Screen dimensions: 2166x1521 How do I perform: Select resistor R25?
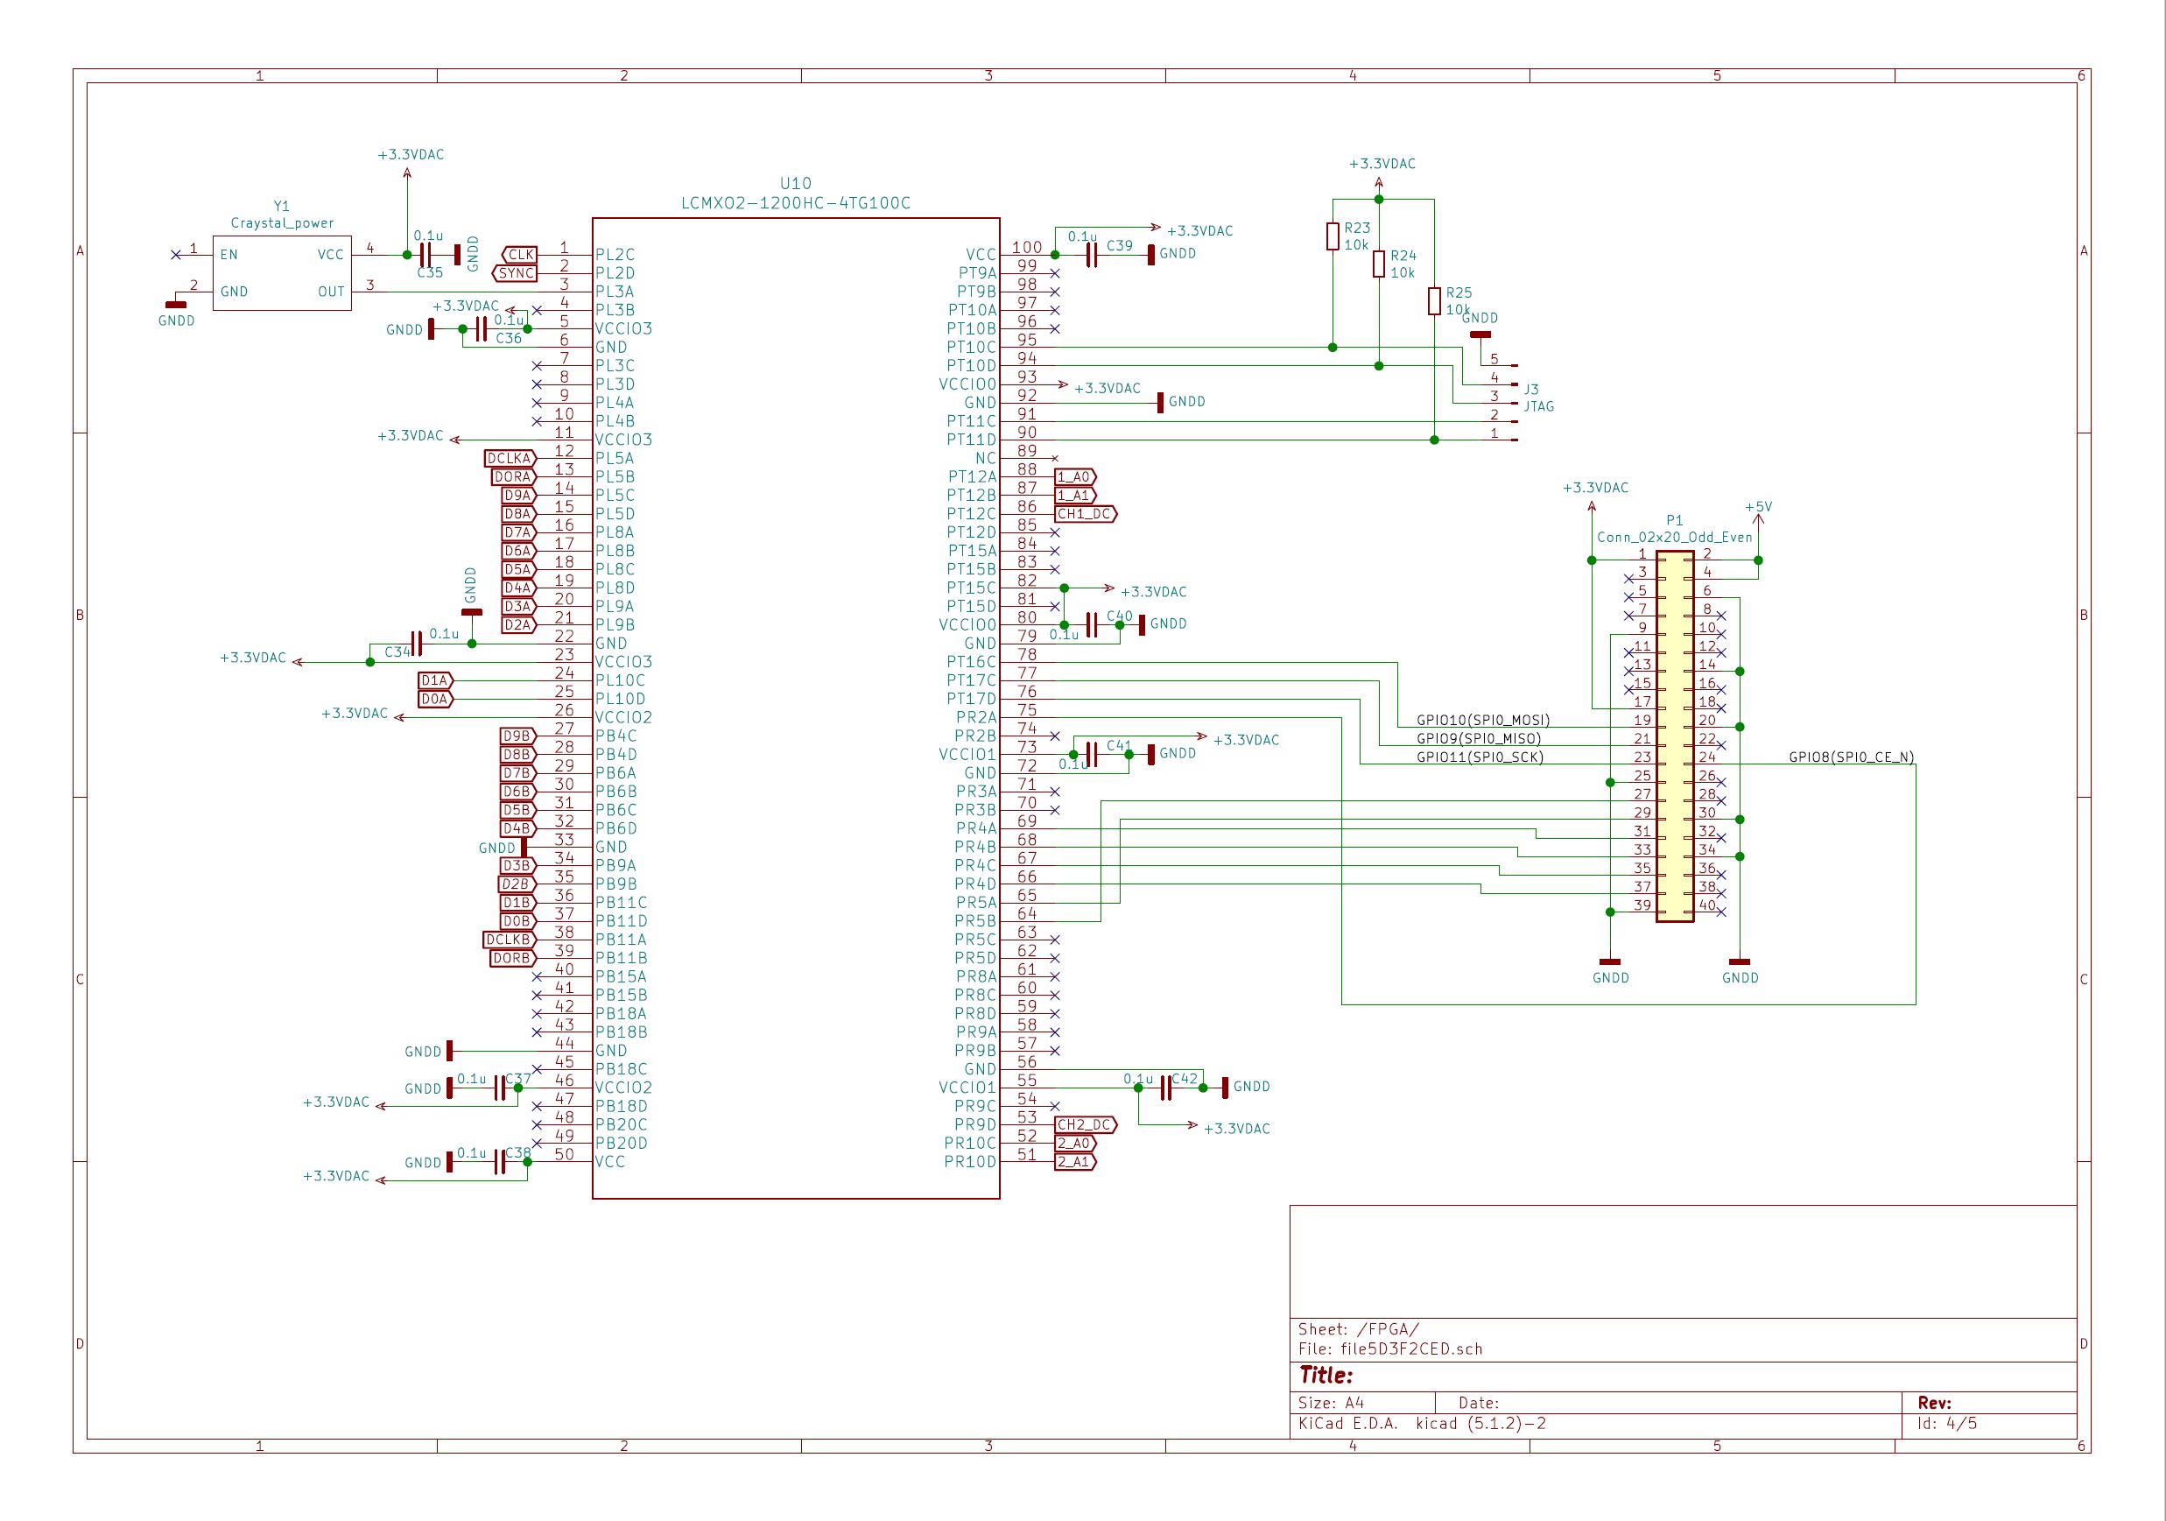click(1434, 301)
